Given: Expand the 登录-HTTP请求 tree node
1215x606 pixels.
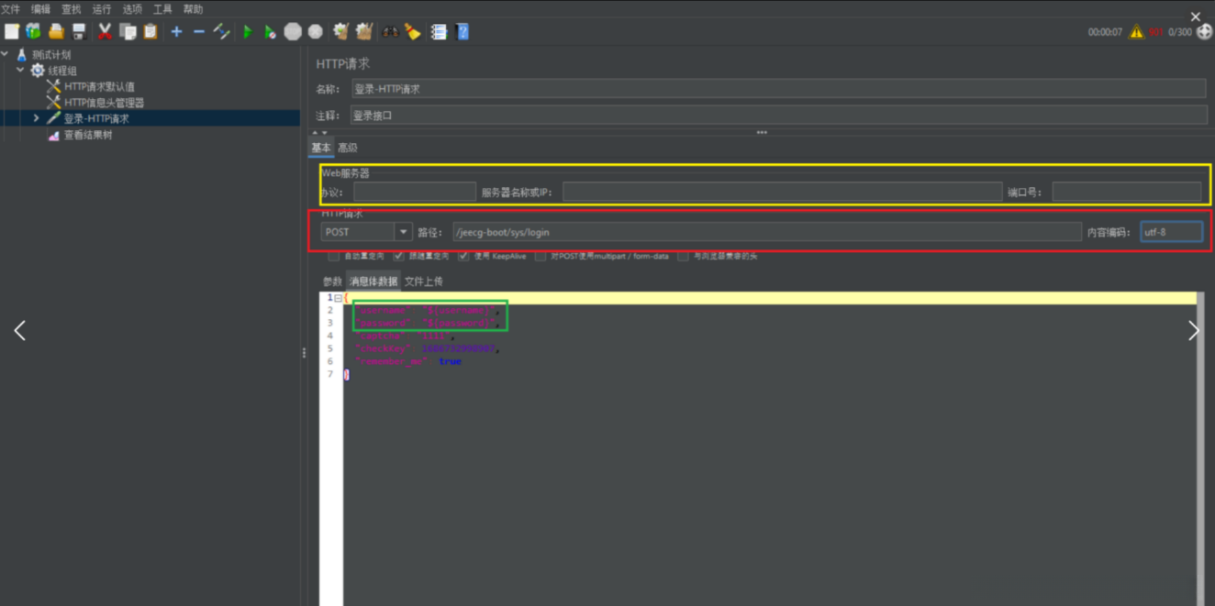Looking at the screenshot, I should (36, 118).
